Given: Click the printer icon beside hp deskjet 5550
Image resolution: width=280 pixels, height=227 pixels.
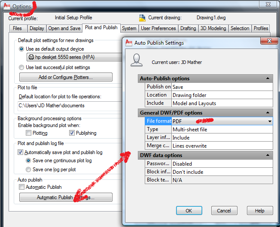Looking at the screenshot, I should pyautogui.click(x=31, y=57).
